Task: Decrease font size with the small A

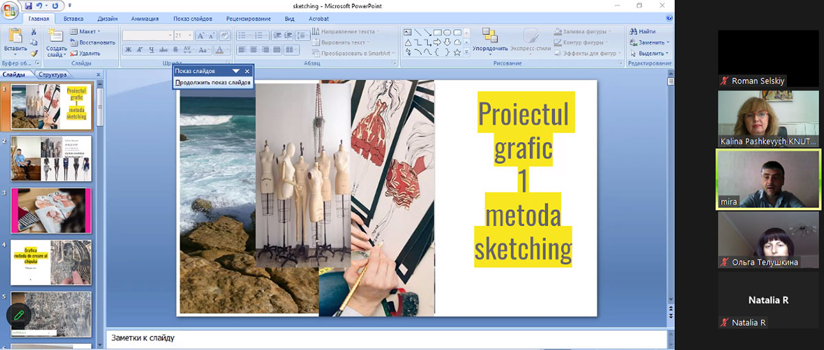Action: click(x=211, y=36)
